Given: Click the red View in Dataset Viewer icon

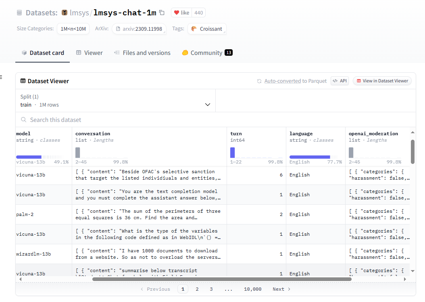Looking at the screenshot, I should tap(358, 81).
